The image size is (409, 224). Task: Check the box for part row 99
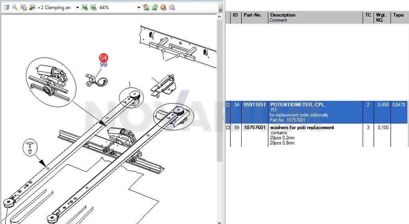[x=228, y=128]
